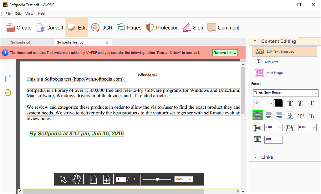Select the Edit toolbar button

[x=77, y=28]
